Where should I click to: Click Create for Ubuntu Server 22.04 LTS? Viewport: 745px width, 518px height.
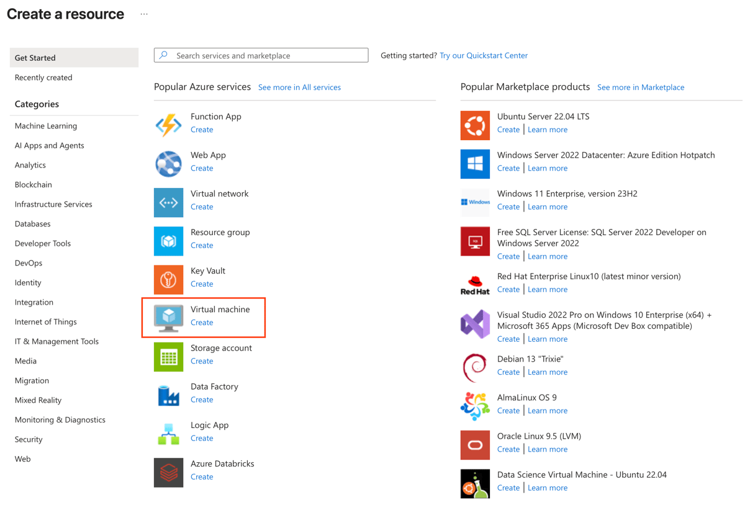(x=508, y=130)
